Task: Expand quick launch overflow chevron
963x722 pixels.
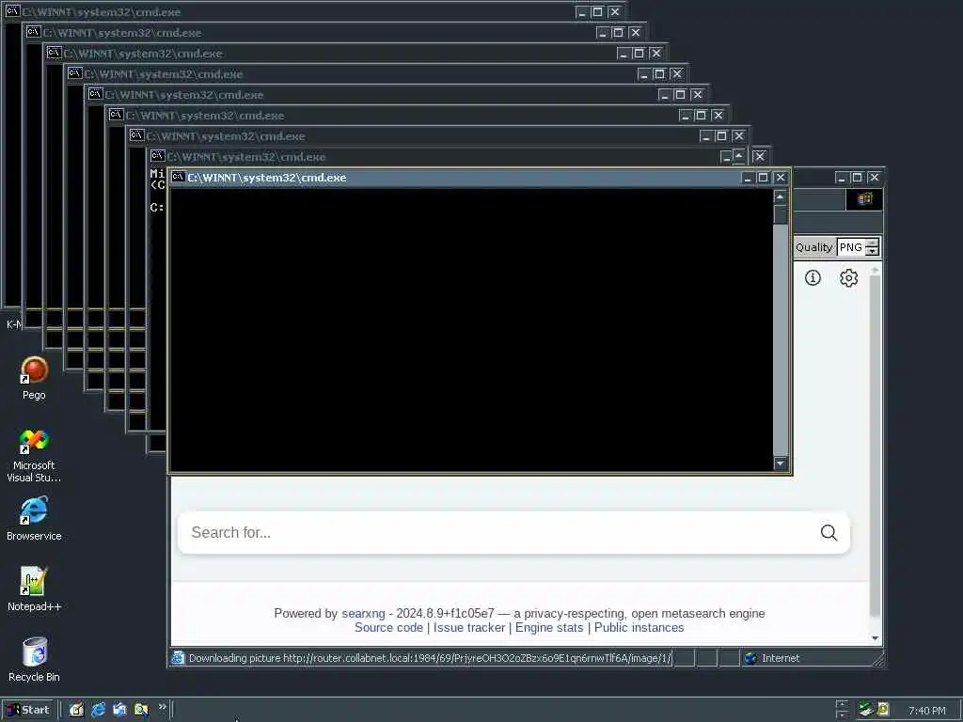Action: (162, 707)
